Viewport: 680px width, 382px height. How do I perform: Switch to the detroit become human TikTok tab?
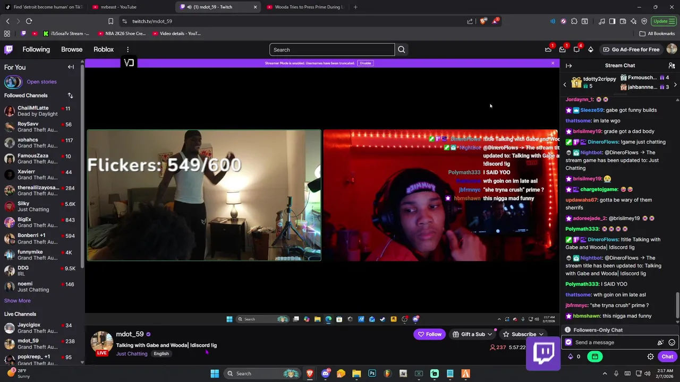[x=44, y=7]
